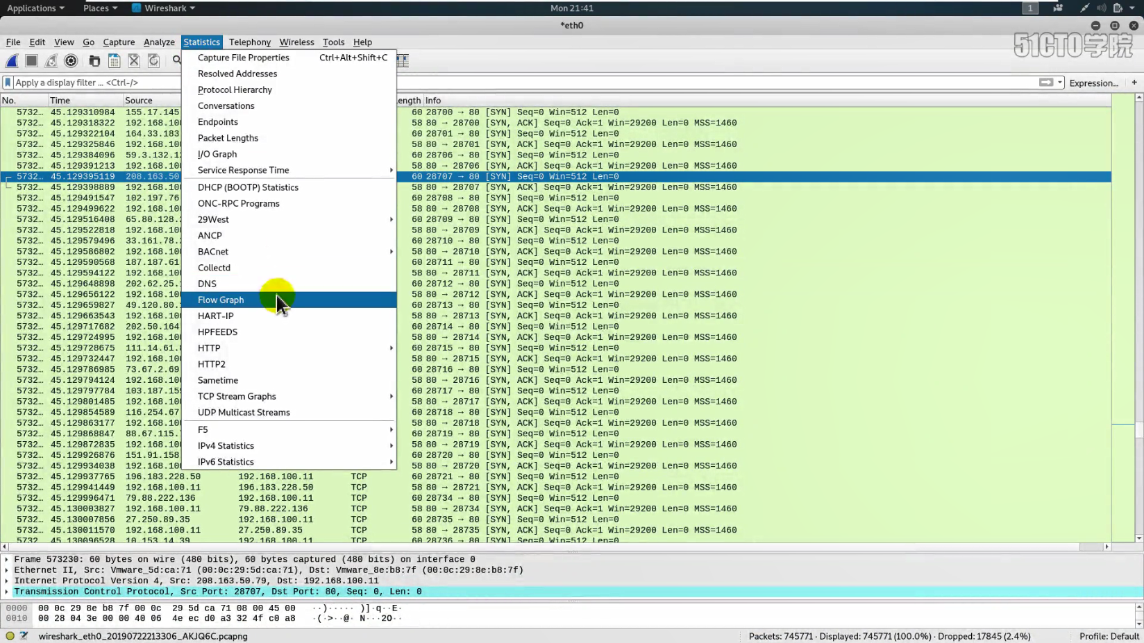Open a saved capture file
Viewport: 1144px width, 643px height.
pos(94,60)
